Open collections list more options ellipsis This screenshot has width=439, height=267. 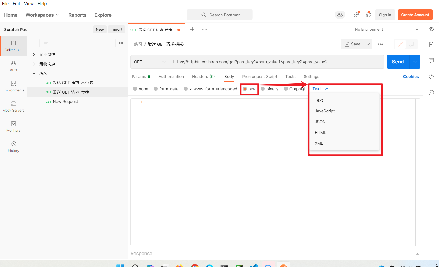coord(121,43)
